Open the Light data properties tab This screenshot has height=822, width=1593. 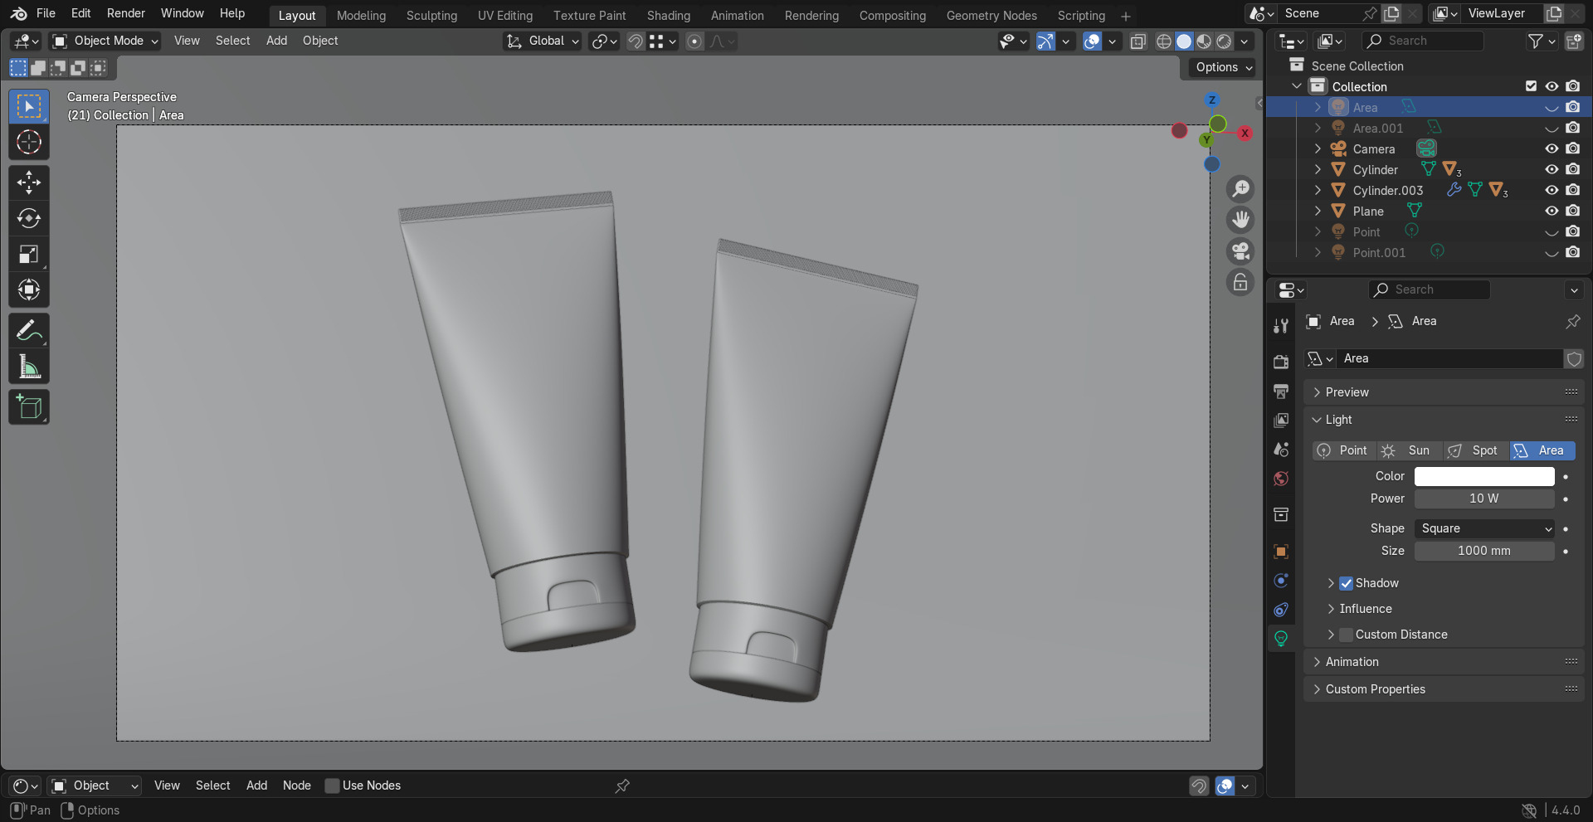pyautogui.click(x=1281, y=639)
